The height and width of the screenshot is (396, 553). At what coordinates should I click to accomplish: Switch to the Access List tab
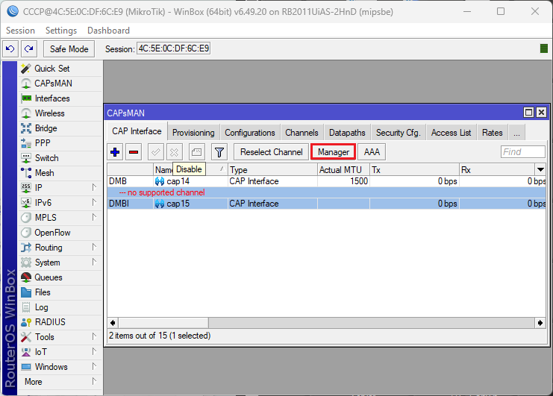[x=451, y=133]
